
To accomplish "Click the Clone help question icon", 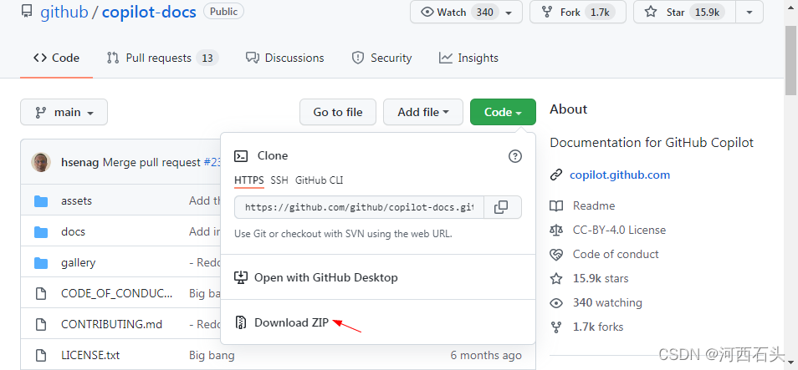I will [515, 156].
